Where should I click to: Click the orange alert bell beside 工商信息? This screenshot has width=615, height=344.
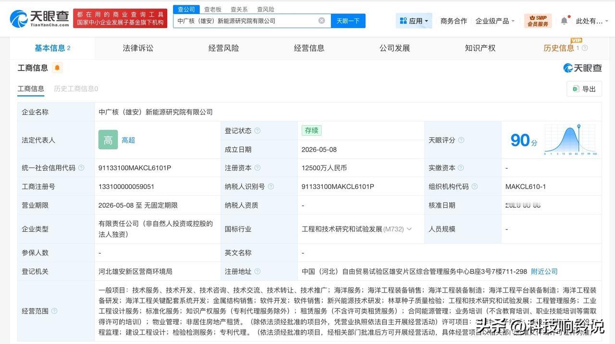click(x=57, y=68)
